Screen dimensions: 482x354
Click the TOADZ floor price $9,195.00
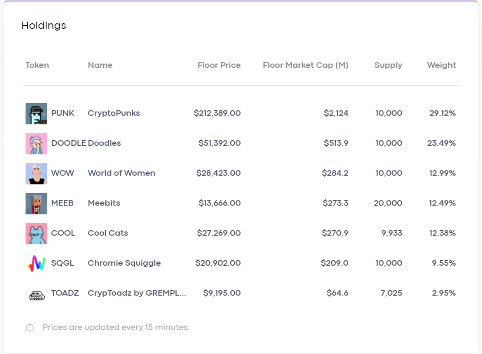(222, 293)
